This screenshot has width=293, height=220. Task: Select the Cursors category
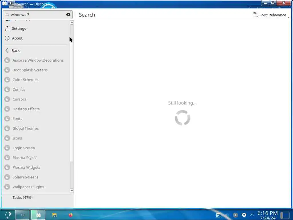(x=35, y=99)
